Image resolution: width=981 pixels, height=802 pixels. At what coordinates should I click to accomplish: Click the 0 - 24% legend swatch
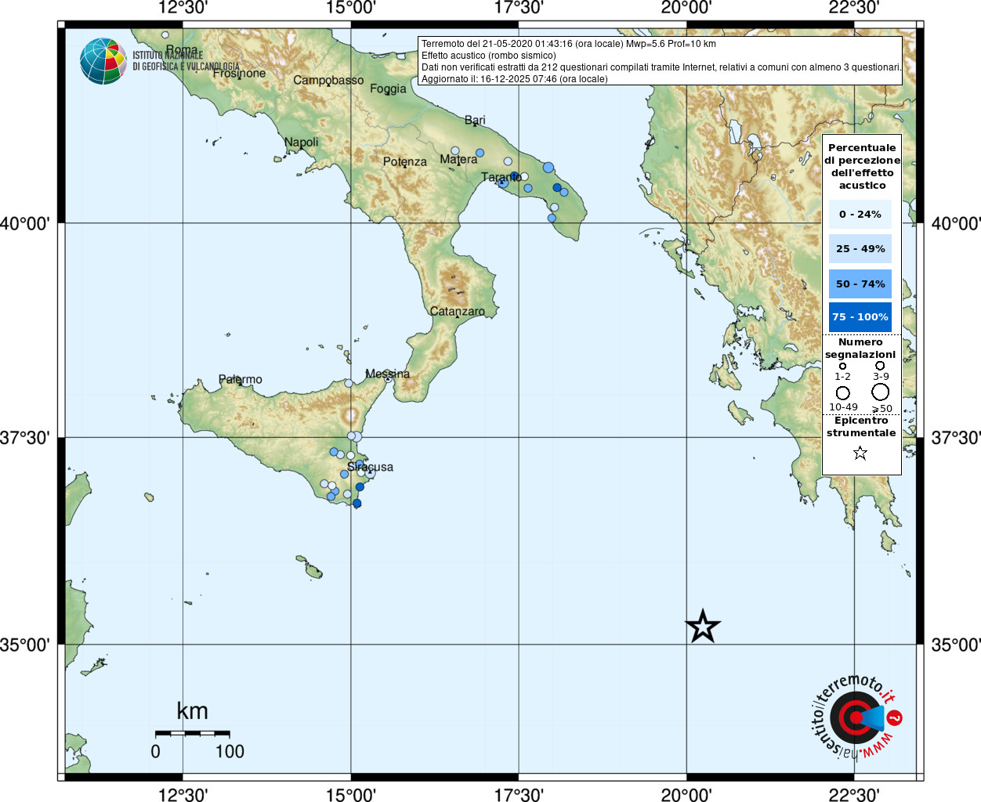tap(860, 214)
